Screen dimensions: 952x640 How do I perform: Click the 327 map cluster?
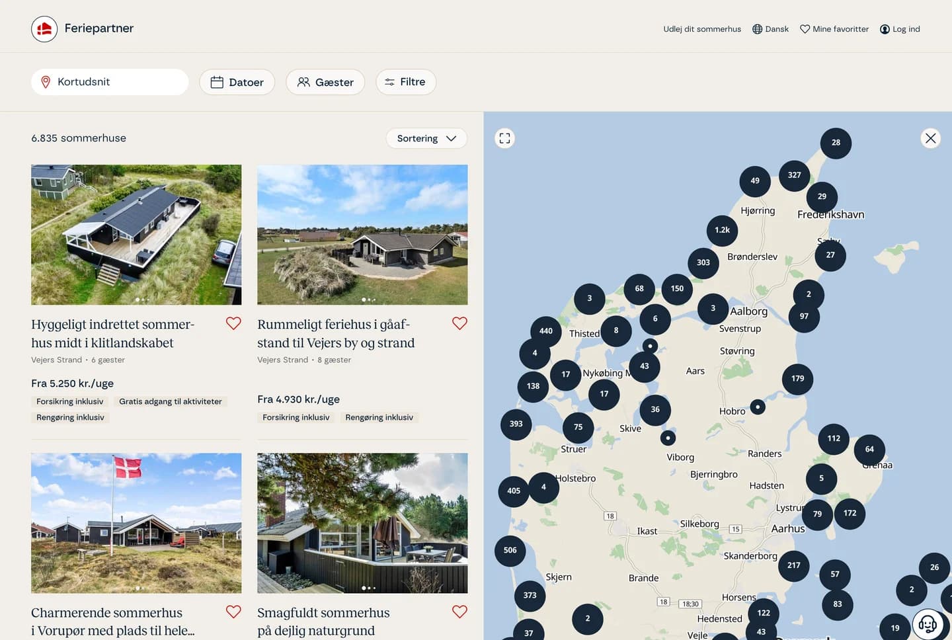[x=795, y=175]
